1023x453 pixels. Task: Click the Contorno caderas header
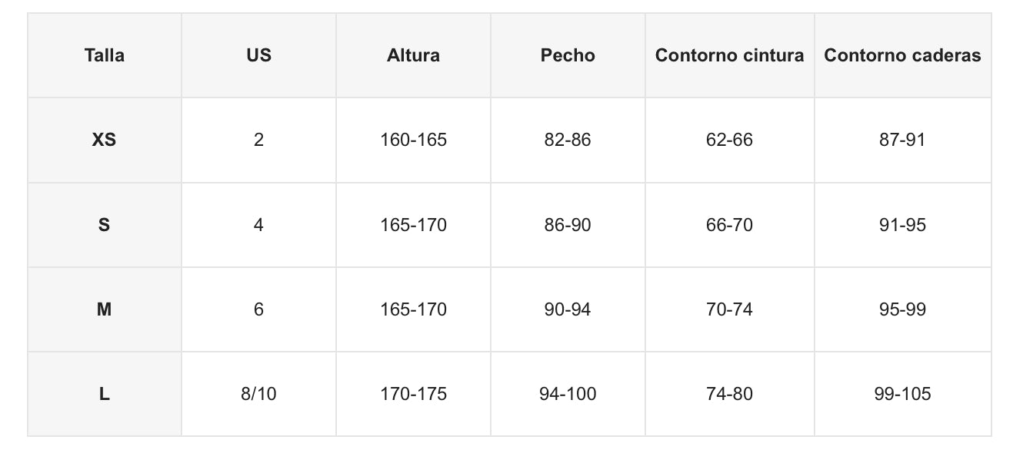[902, 55]
